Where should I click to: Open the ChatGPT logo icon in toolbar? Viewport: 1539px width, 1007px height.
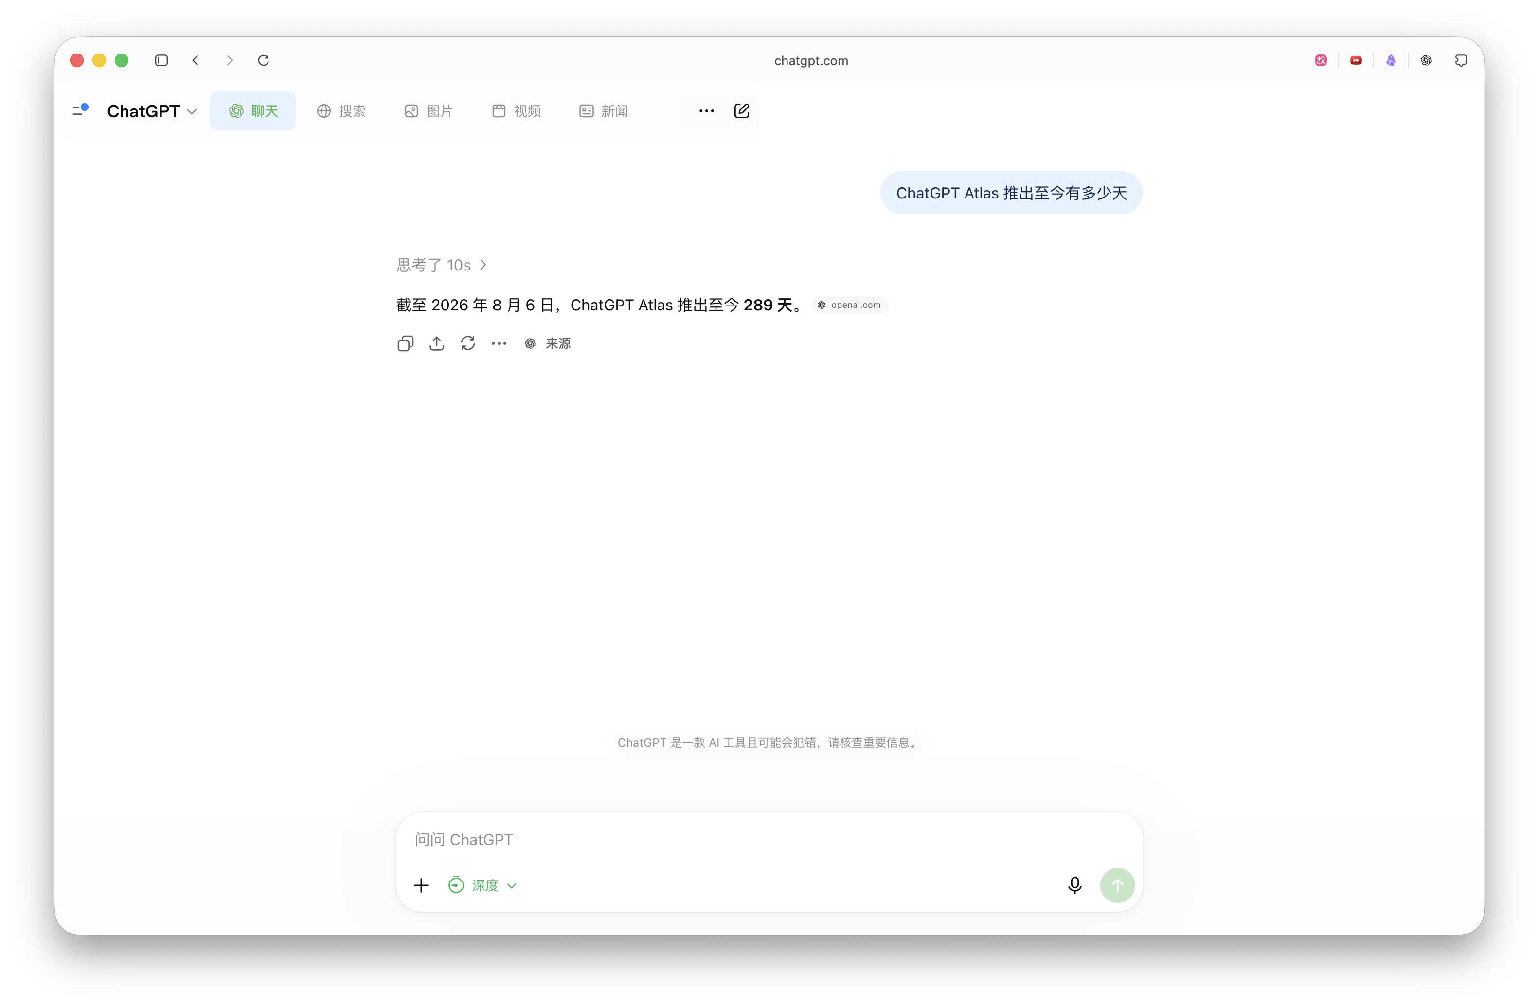pos(1426,60)
